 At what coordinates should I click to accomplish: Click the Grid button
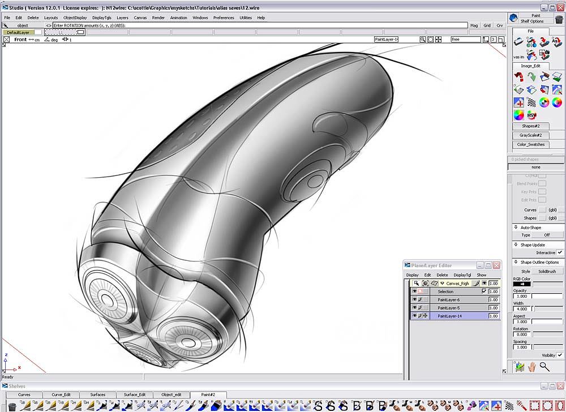coord(487,25)
